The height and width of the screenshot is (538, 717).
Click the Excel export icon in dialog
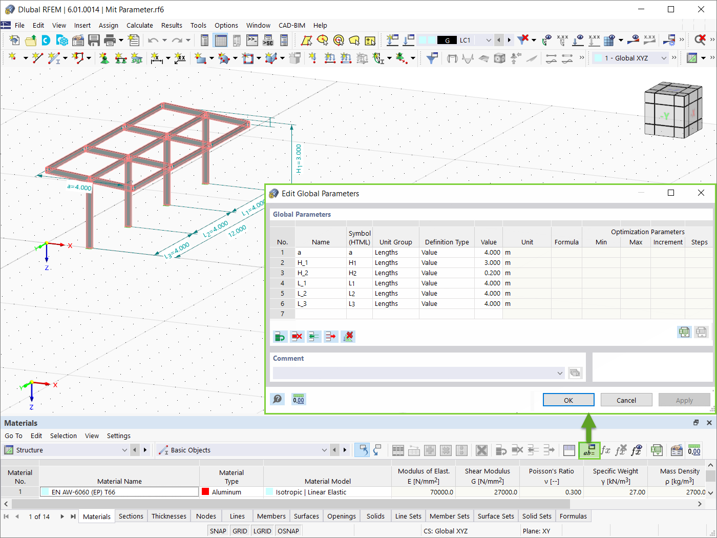tap(684, 332)
